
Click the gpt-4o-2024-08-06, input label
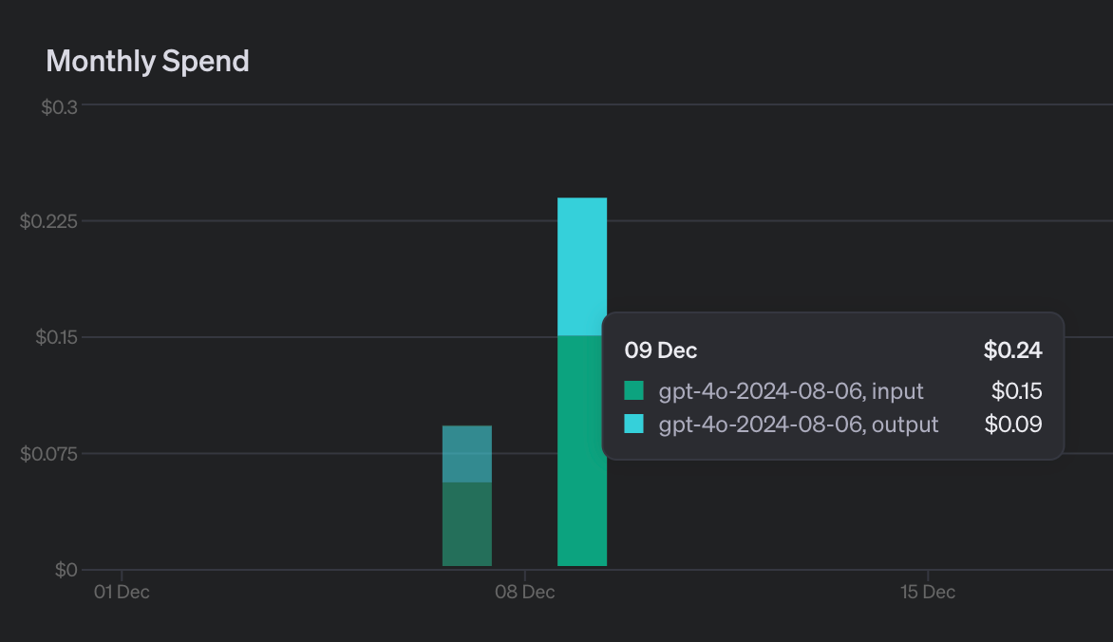coord(791,390)
